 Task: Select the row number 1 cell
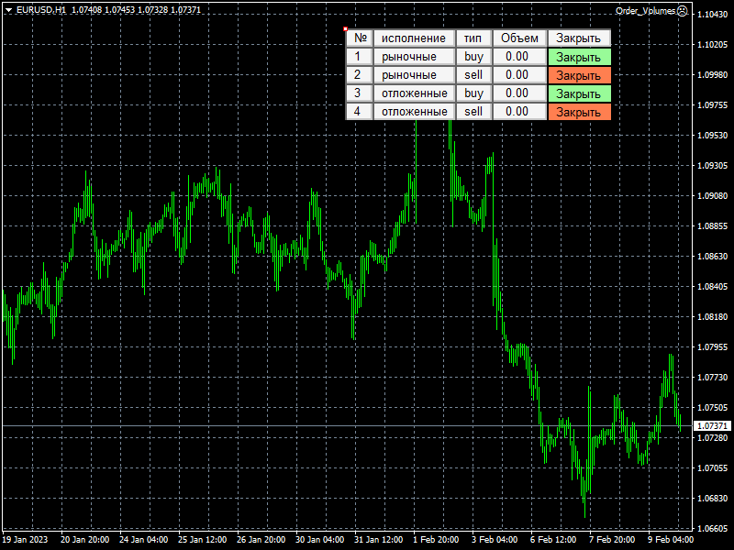[359, 57]
